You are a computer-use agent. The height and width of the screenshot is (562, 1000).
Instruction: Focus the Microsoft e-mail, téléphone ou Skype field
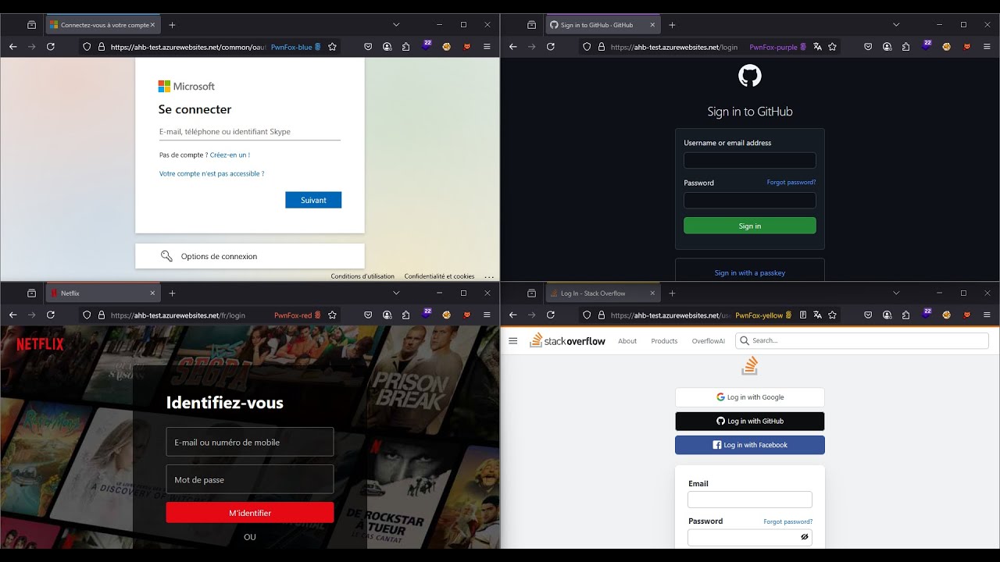[250, 132]
